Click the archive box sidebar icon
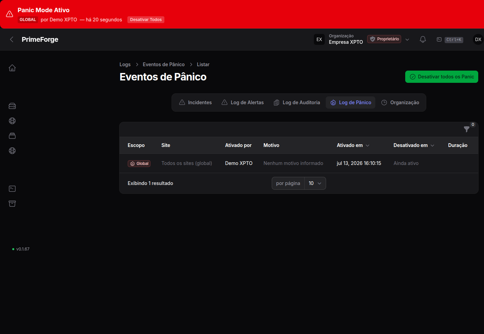 coord(12,204)
